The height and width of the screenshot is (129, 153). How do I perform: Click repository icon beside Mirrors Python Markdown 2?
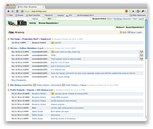tap(9, 48)
